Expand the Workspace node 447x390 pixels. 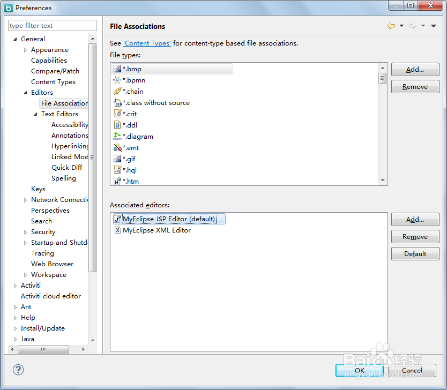coord(25,275)
